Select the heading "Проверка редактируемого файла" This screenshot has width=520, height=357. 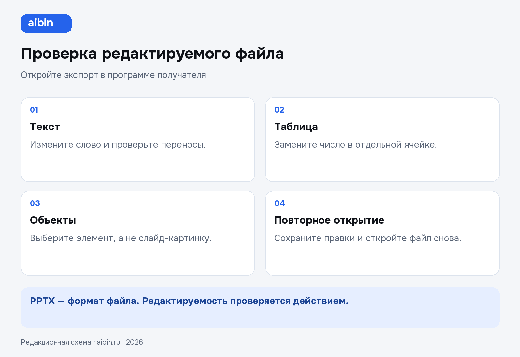[x=152, y=54]
